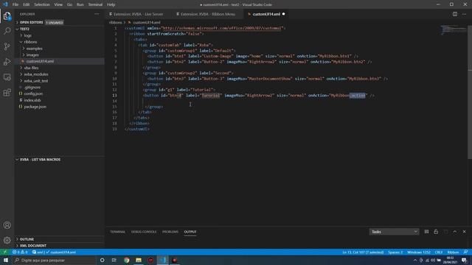Open the Tasks output channel dropdown
The height and width of the screenshot is (265, 472).
394,232
